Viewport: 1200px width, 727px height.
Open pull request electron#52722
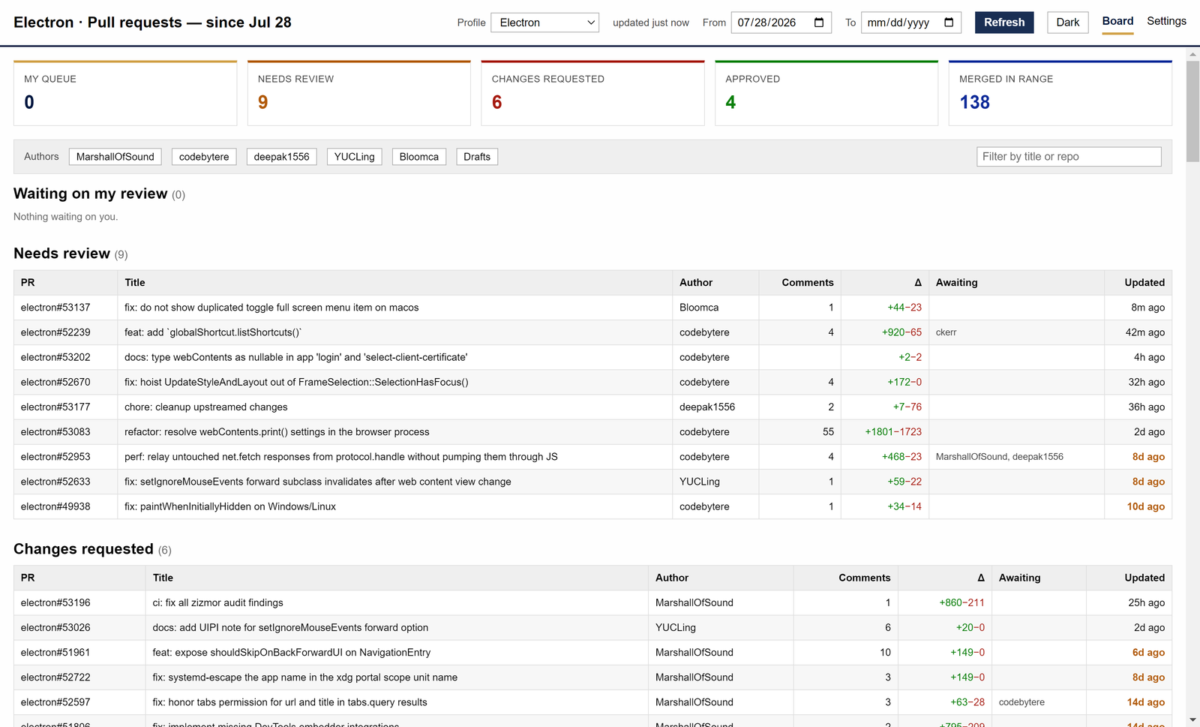55,677
